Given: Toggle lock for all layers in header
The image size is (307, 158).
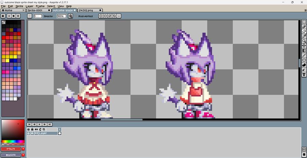Looking at the screenshot, I should click(x=32, y=129).
